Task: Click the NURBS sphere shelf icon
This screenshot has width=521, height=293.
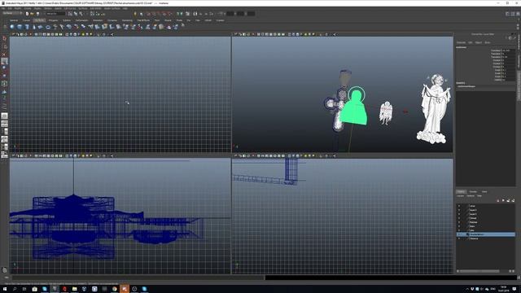Action: (12, 27)
